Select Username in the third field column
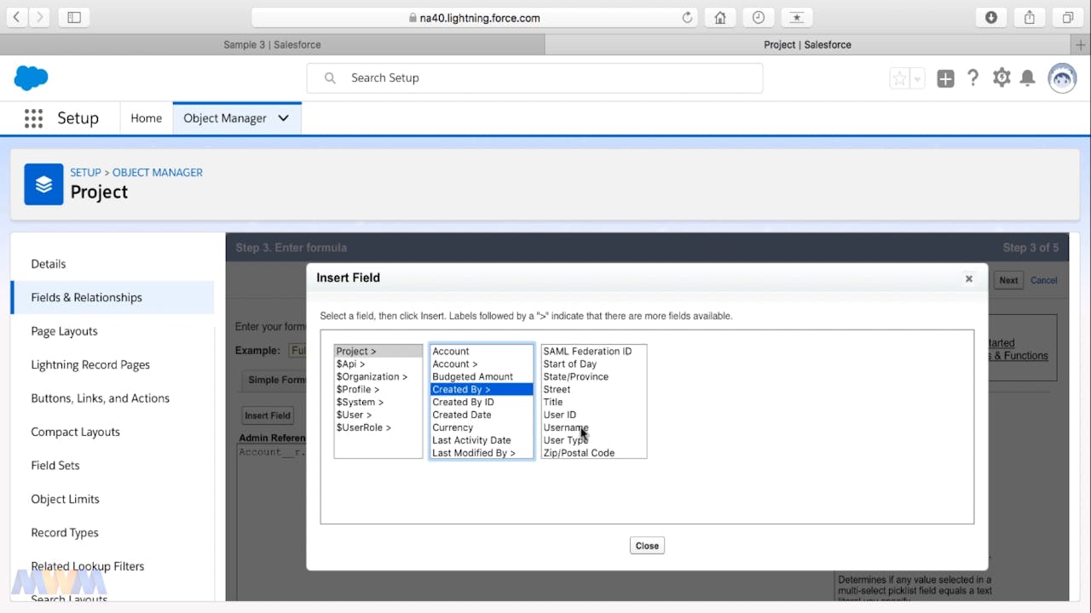 point(565,427)
